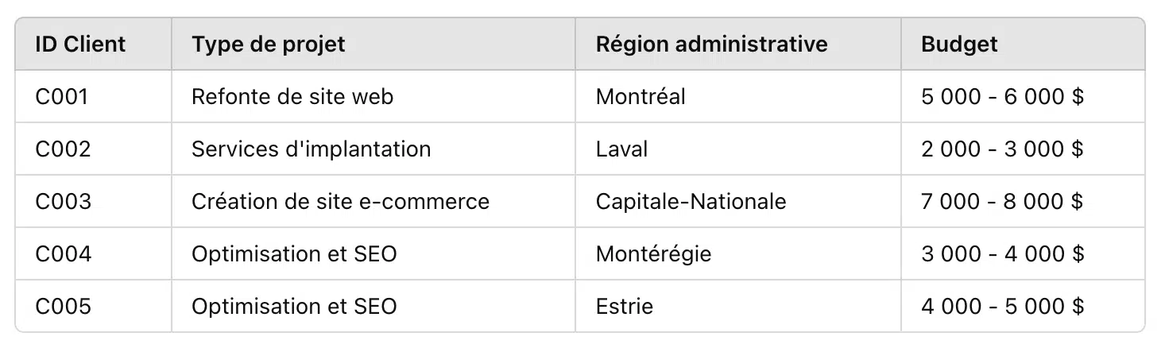Select the 7 000 - 8 000 $ budget cell
1165x348 pixels.
pyautogui.click(x=1023, y=201)
